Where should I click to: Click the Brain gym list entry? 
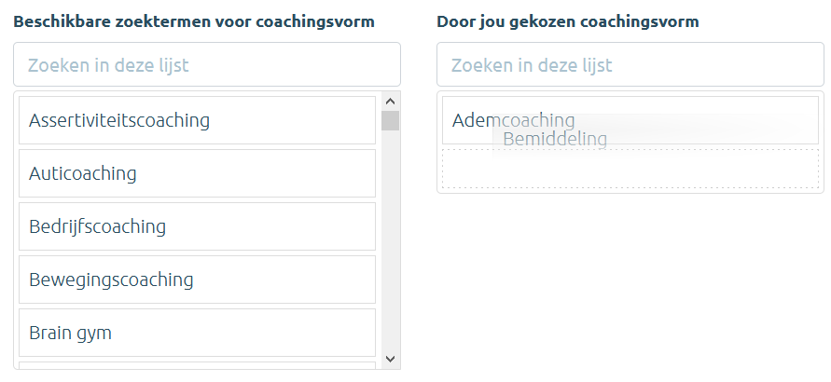(197, 333)
